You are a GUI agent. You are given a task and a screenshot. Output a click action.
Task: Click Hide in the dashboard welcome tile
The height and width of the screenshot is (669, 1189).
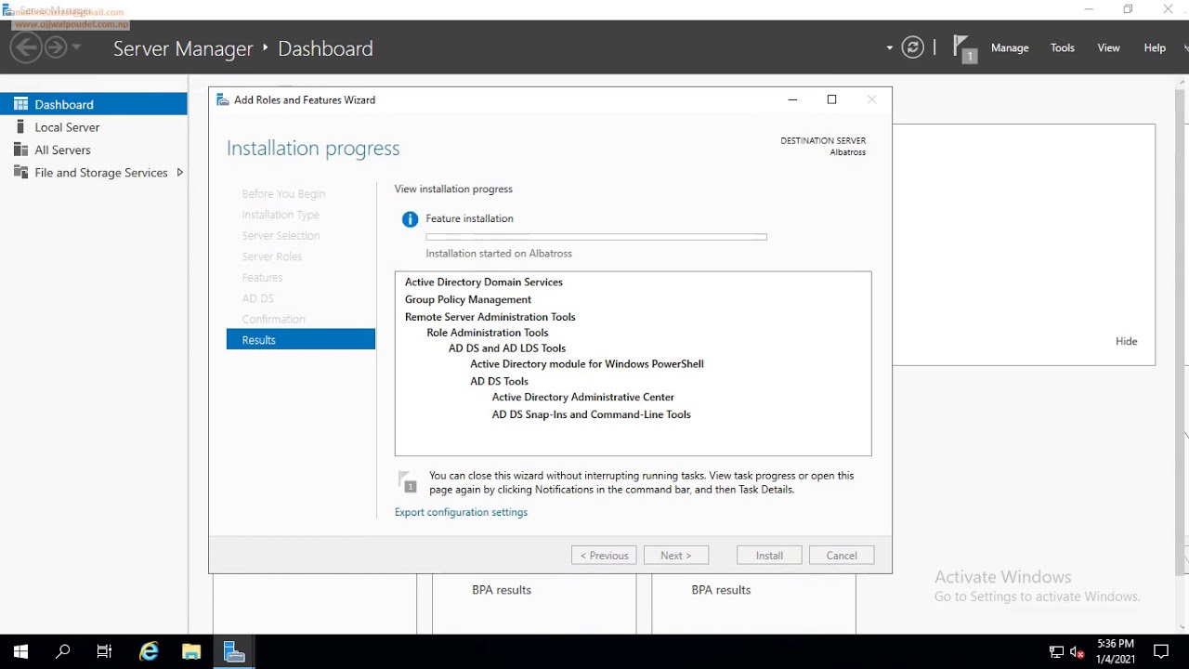click(1127, 341)
